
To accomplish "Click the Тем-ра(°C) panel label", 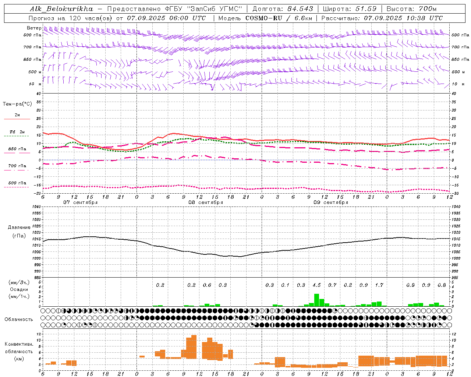I will pos(17,104).
